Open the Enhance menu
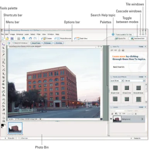Image resolution: width=149 pixels, height=149 pixels. point(20,34)
